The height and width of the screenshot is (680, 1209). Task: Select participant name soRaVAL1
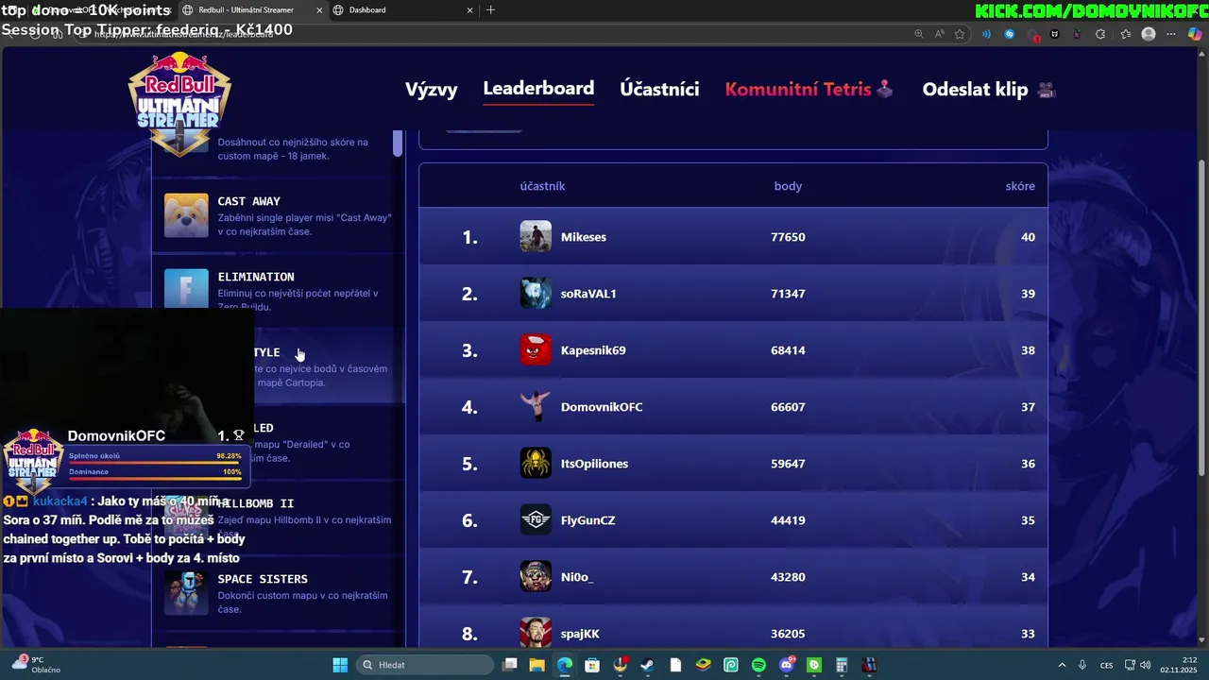pos(588,294)
